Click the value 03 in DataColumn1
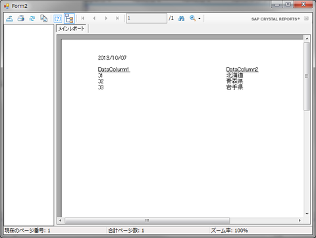Screen dimensions: 316x238 (101, 87)
